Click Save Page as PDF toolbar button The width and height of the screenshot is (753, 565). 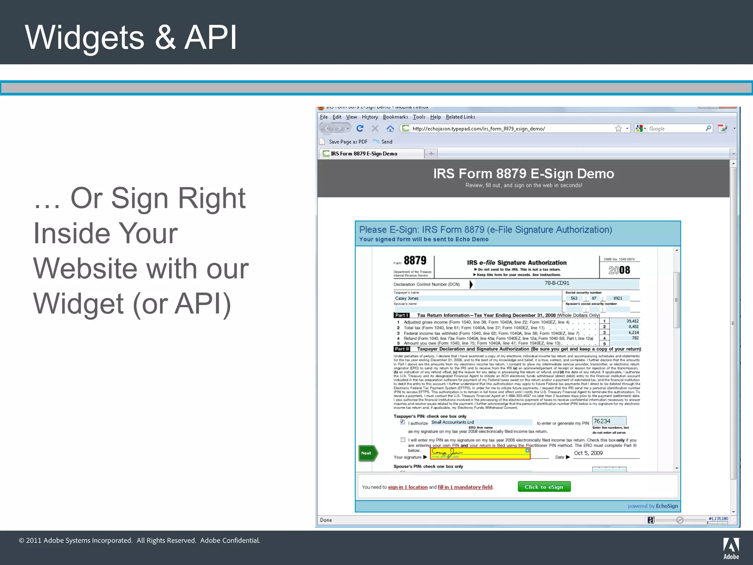coord(343,142)
